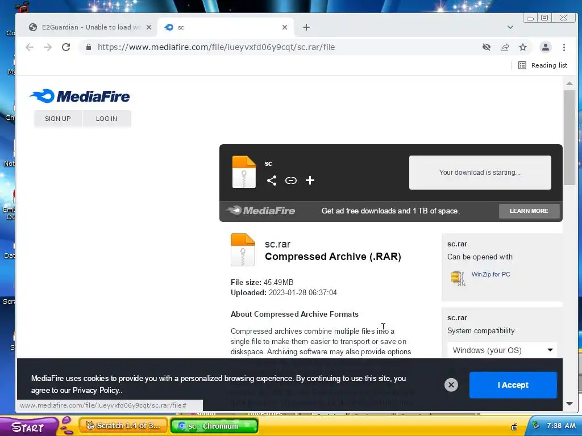The width and height of the screenshot is (582, 436).
Task: Open the START menu
Action: [28, 427]
